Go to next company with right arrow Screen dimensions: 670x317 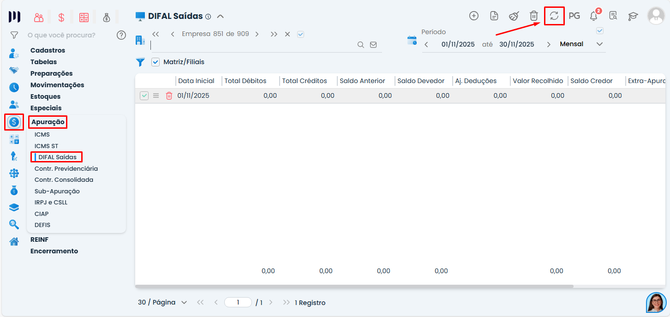click(257, 34)
